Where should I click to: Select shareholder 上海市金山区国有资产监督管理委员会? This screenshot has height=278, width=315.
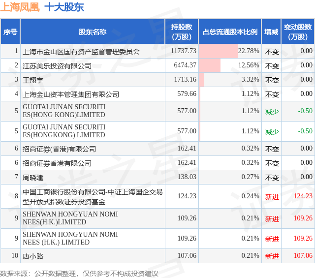click(81, 52)
